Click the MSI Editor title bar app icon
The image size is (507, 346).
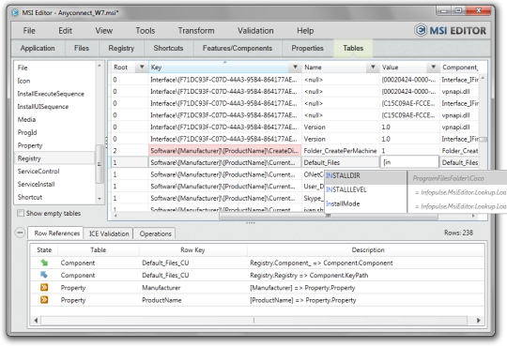[x=15, y=12]
